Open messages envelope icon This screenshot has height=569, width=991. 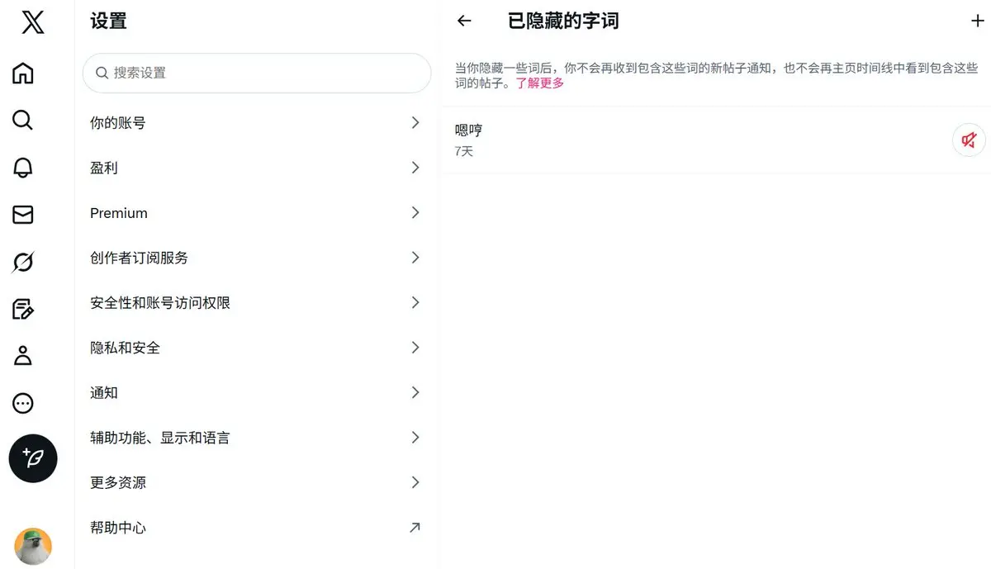click(23, 215)
